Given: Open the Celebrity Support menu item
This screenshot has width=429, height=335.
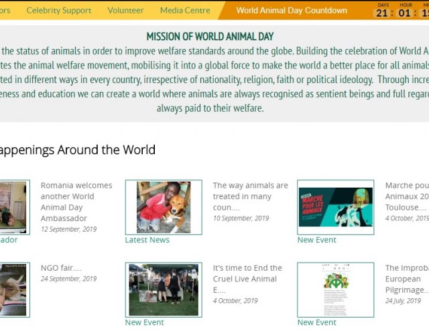Looking at the screenshot, I should coord(59,11).
